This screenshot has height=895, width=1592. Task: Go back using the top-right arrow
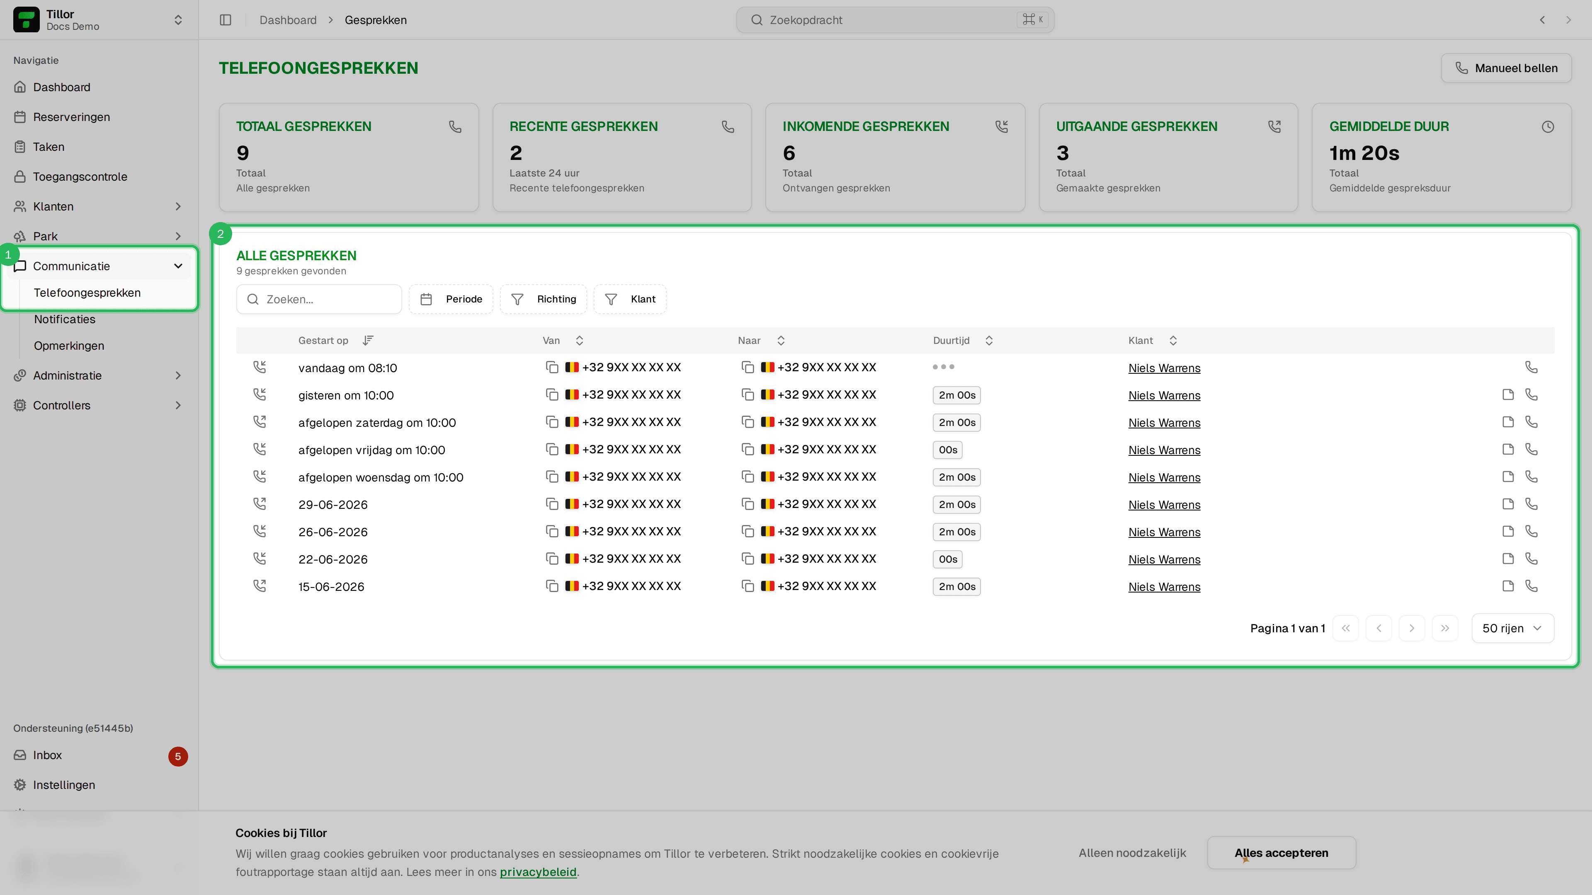[x=1542, y=20]
